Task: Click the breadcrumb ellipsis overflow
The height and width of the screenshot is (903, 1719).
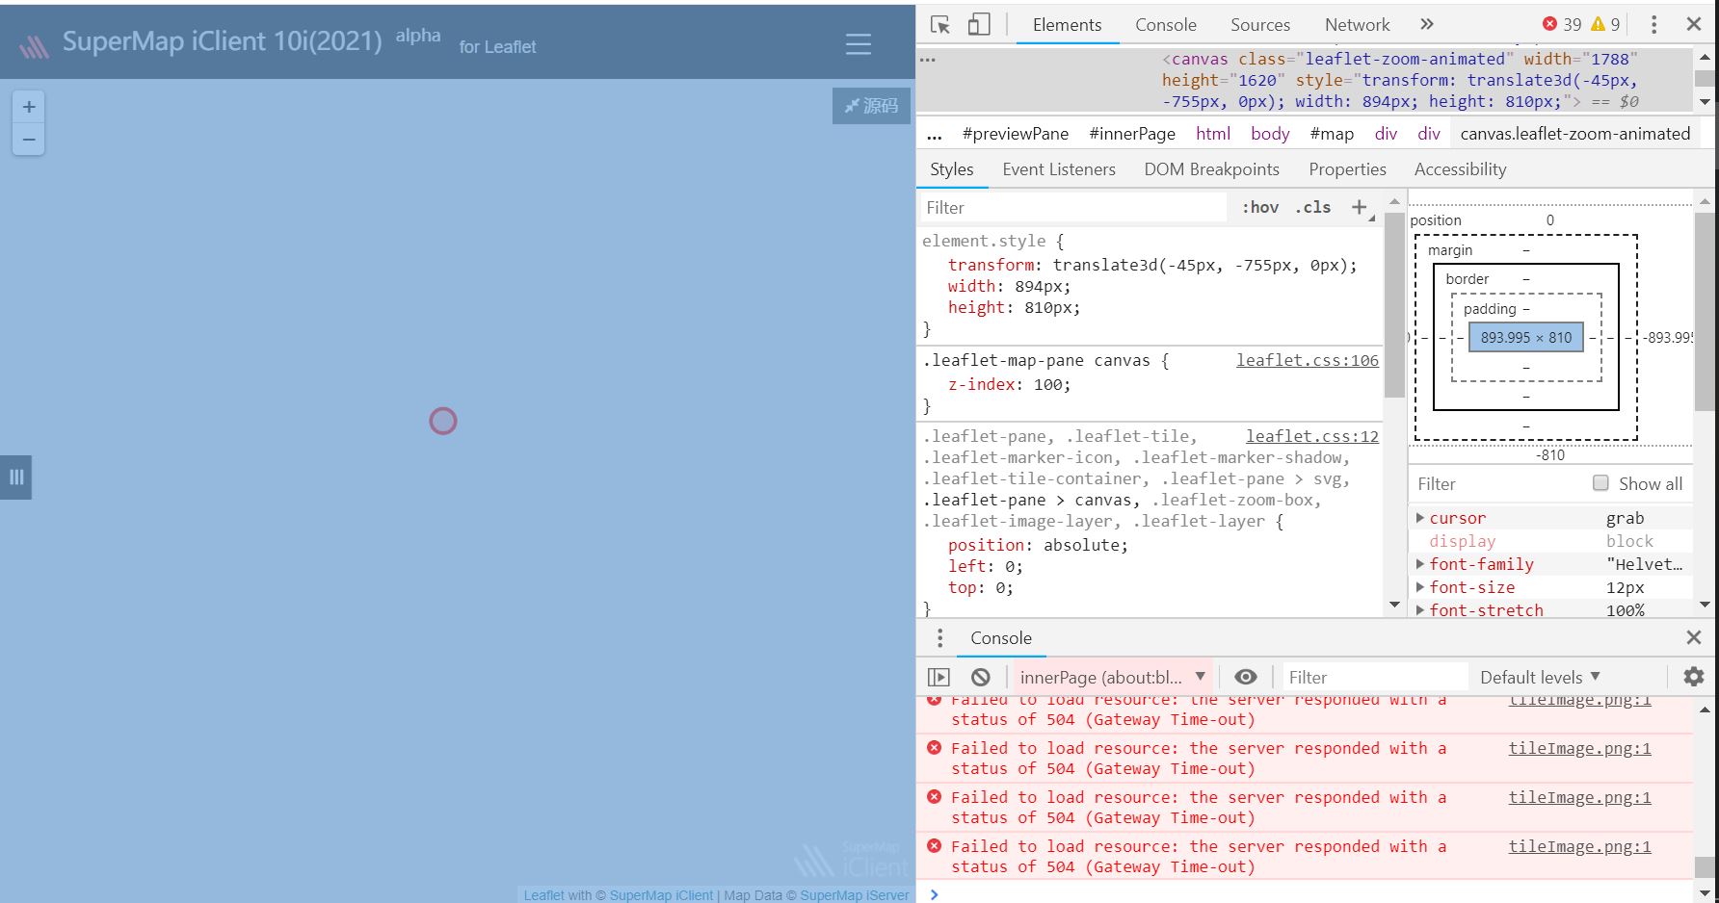Action: click(x=934, y=135)
